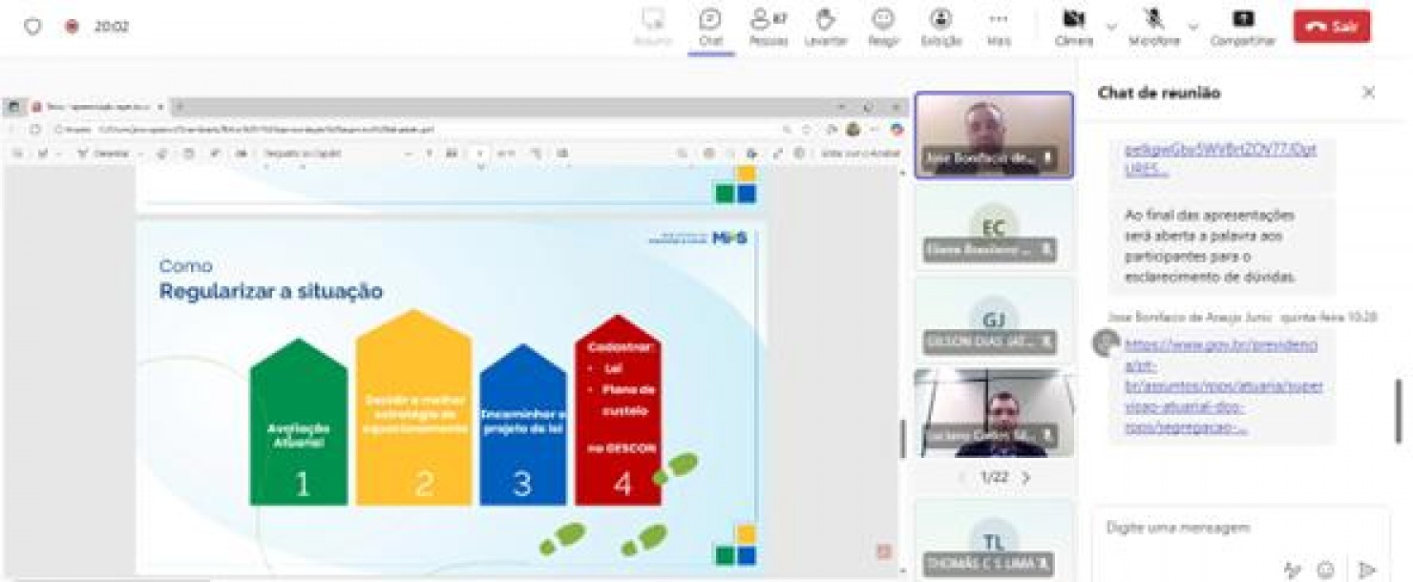Open the message formatting icon

(1293, 570)
